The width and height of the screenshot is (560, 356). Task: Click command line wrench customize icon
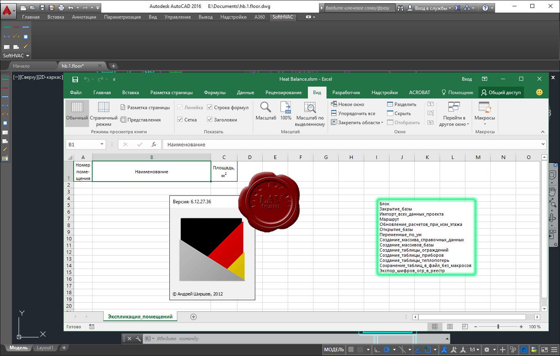pyautogui.click(x=138, y=339)
